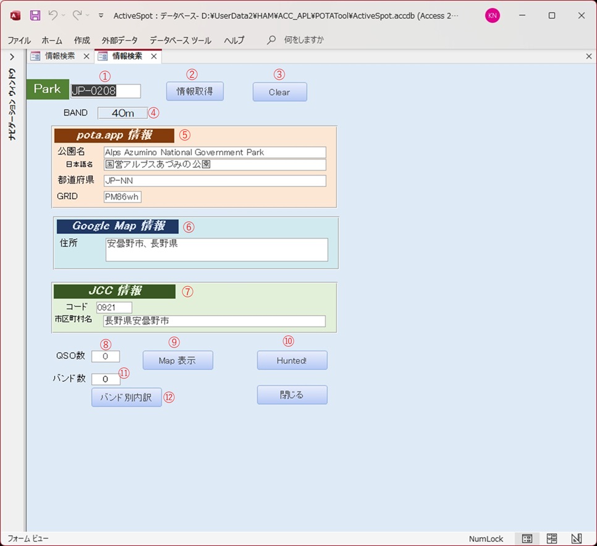
Task: Switch to Form View in the status bar
Action: (527, 539)
